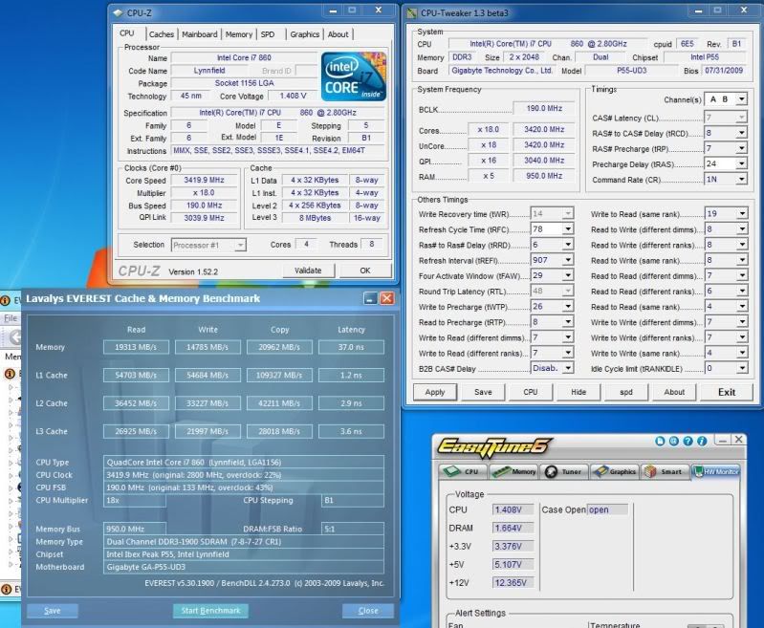Switch to Caches tab in CPU-Z

(162, 34)
